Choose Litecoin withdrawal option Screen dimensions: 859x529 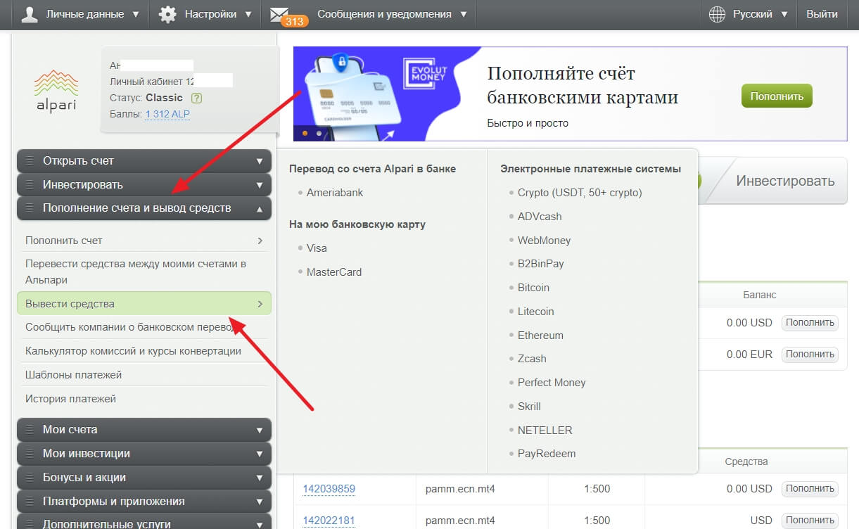coord(536,312)
